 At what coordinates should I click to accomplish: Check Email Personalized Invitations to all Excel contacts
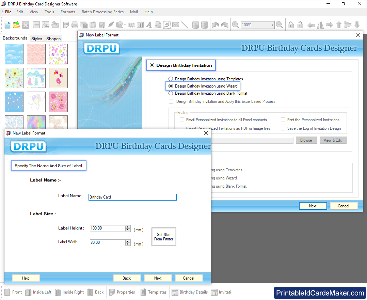(182, 120)
